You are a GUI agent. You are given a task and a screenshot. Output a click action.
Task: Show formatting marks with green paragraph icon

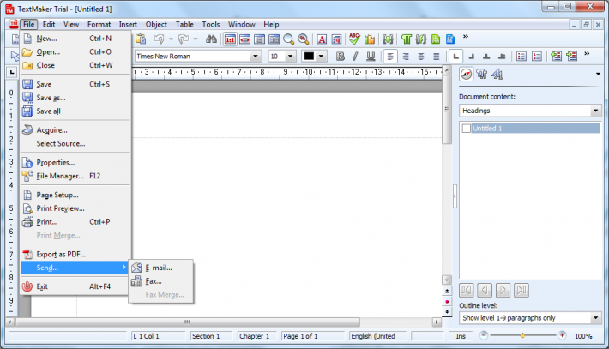pos(407,39)
